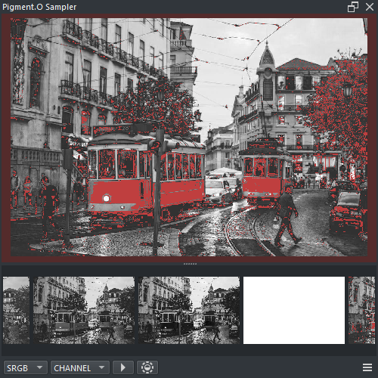The width and height of the screenshot is (378, 378).
Task: Close the Pigment.O Sampler panel
Action: point(370,7)
